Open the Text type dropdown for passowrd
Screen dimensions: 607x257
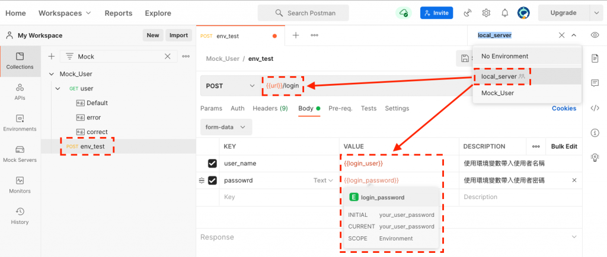[x=323, y=180]
